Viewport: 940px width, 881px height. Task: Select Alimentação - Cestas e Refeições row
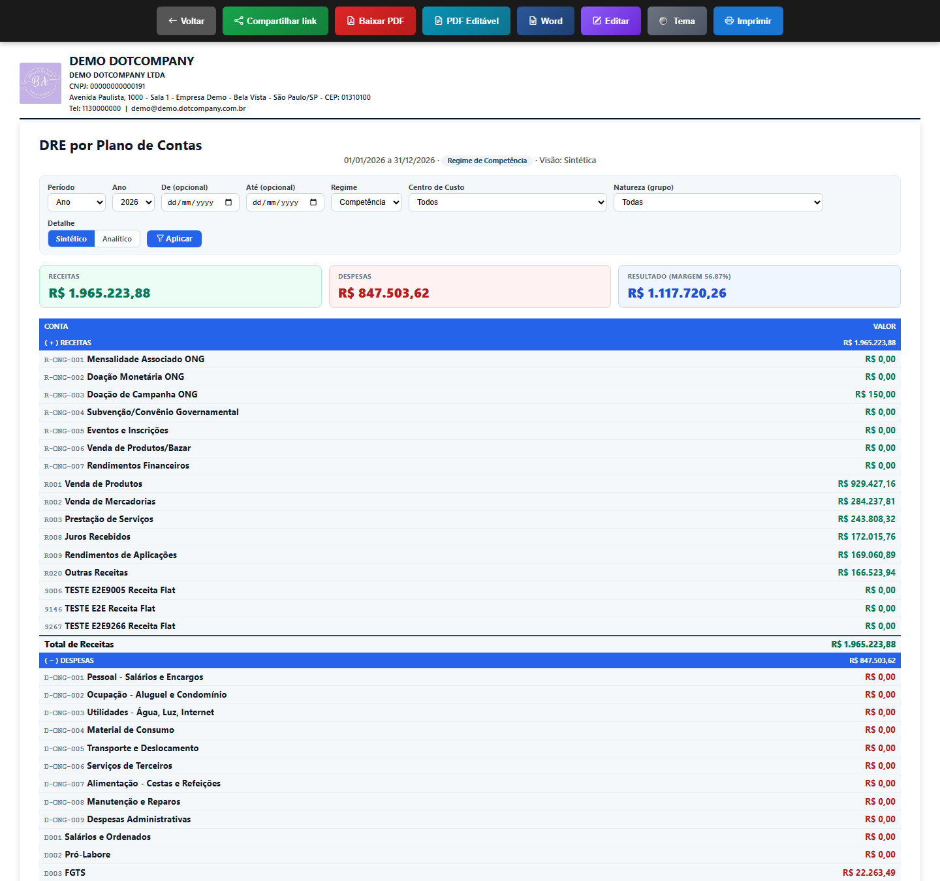[470, 784]
